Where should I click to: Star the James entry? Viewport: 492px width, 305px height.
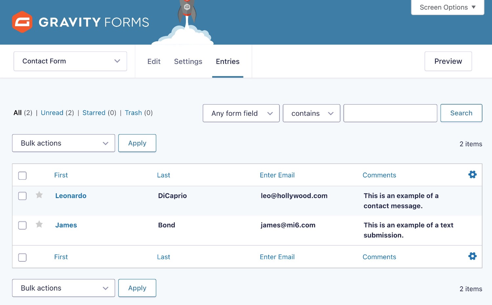39,224
